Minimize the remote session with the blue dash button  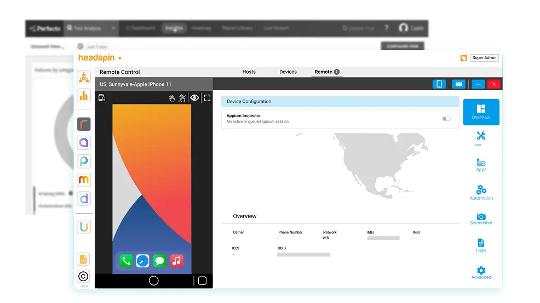click(478, 84)
